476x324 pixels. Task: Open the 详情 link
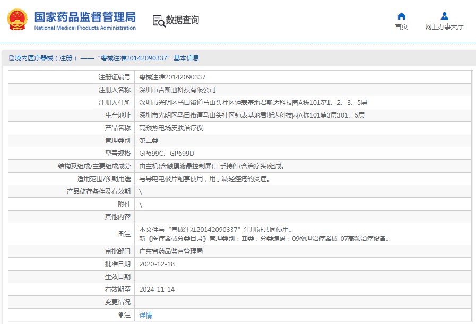(145, 316)
